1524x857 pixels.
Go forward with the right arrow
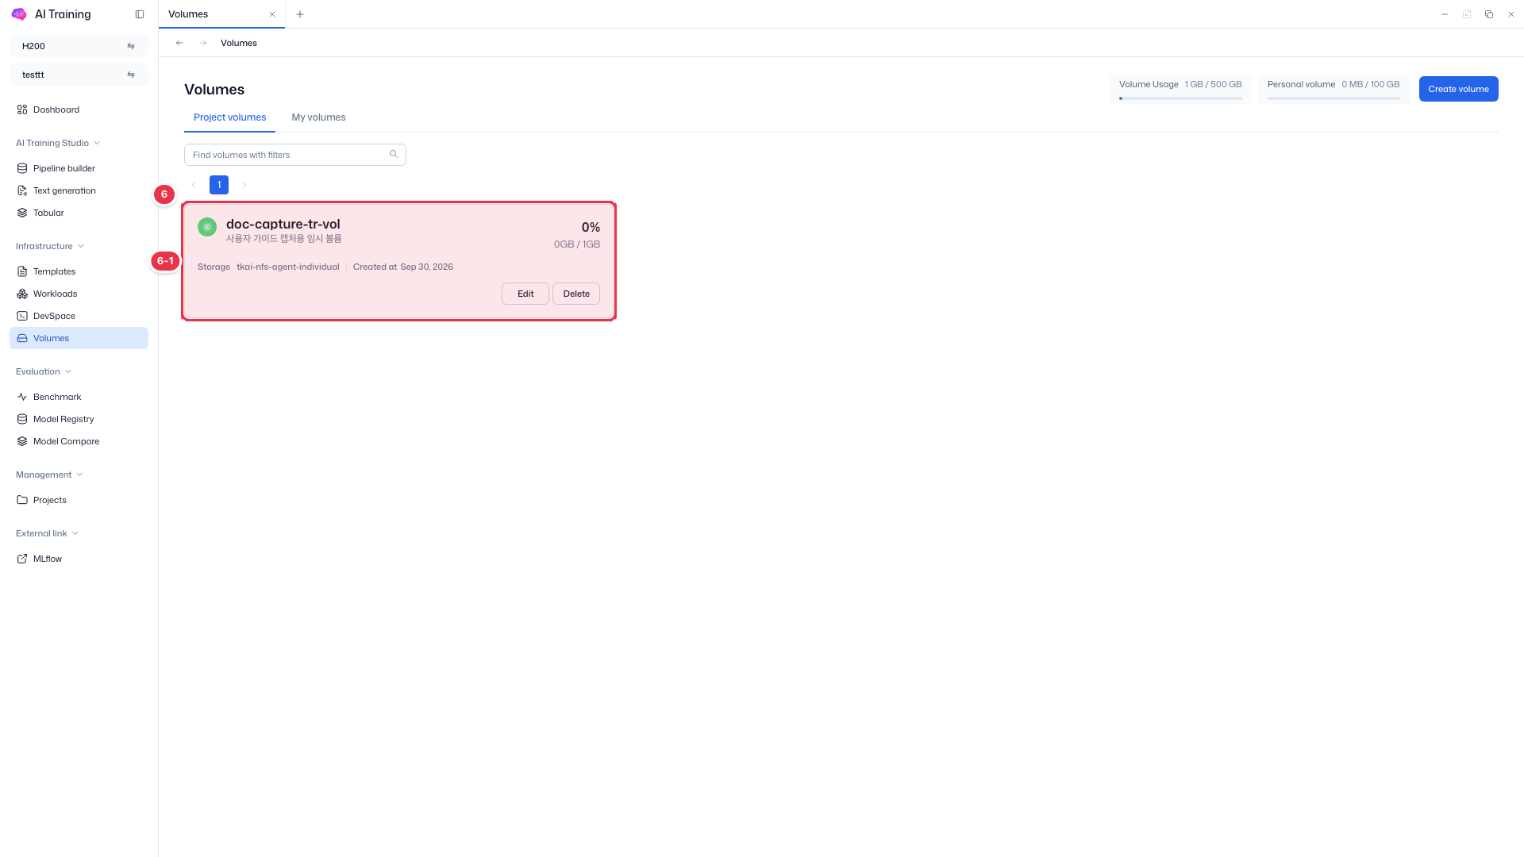click(x=203, y=43)
